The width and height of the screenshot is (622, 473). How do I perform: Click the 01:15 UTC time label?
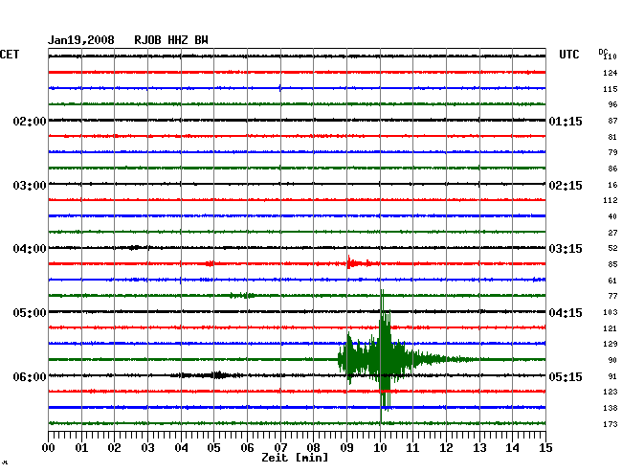(x=566, y=121)
